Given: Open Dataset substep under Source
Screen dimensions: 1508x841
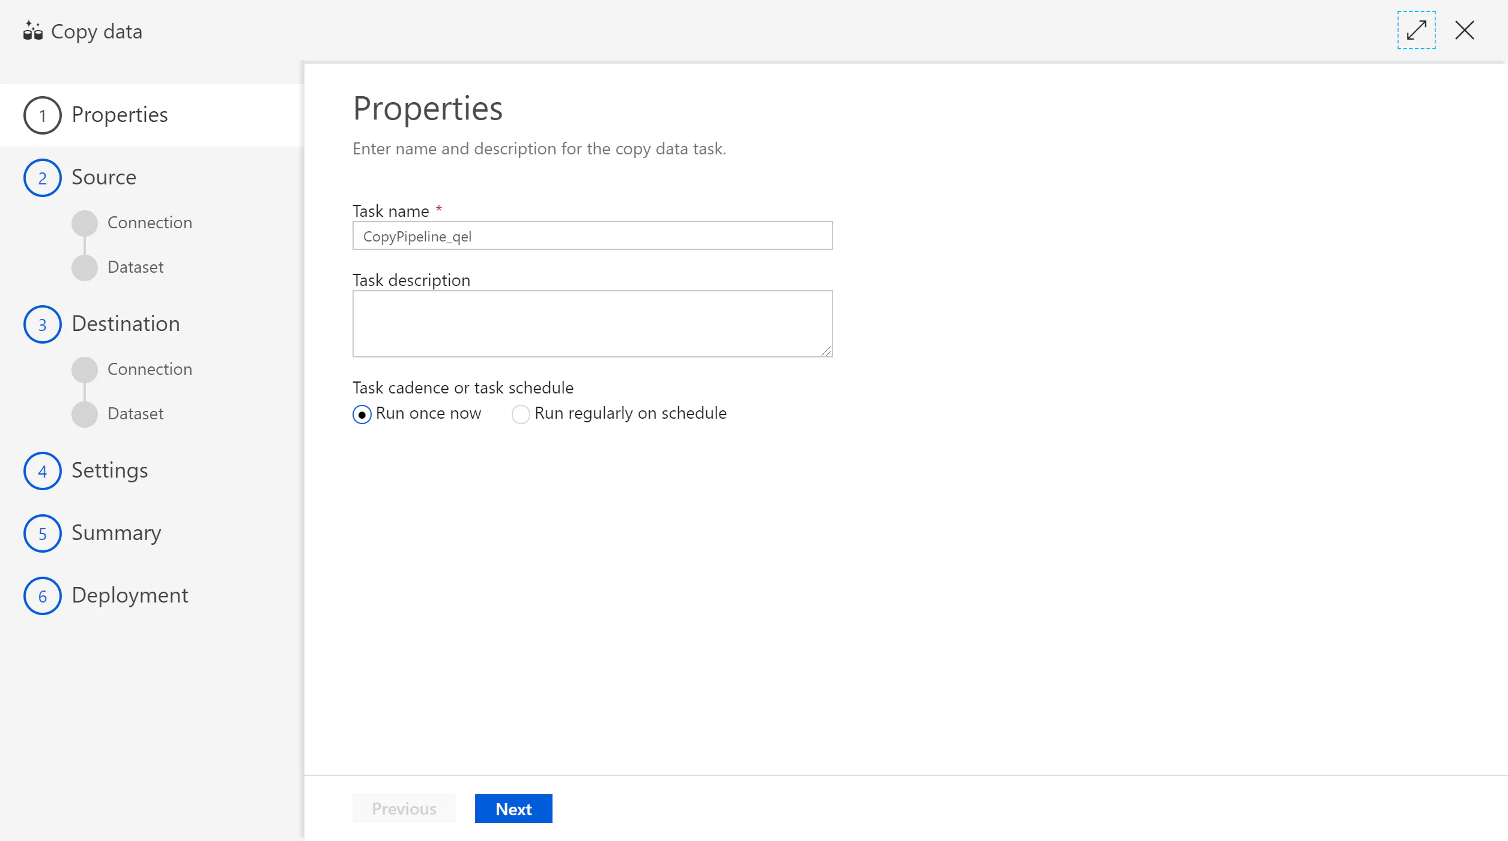Looking at the screenshot, I should coord(135,267).
